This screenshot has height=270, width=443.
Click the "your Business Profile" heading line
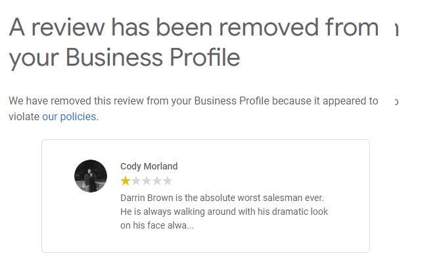(x=124, y=58)
